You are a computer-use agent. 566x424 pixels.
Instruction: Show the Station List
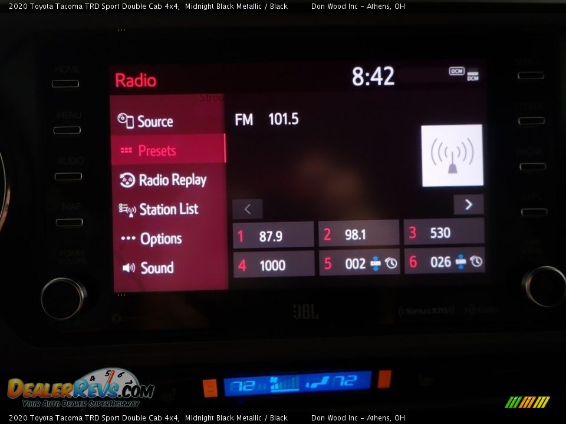(x=167, y=209)
